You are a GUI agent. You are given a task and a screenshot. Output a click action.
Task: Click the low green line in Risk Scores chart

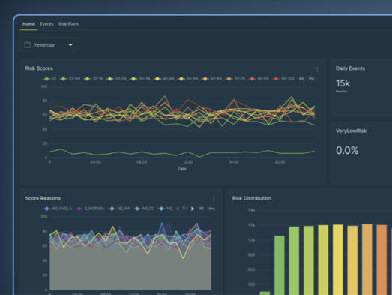point(181,152)
